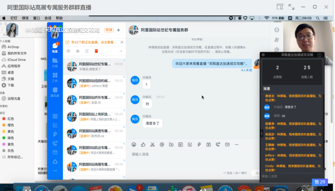Open 阿里国际站乔东专属 conversation
Viewport: 335px width, 191px height.
pyautogui.click(x=94, y=100)
